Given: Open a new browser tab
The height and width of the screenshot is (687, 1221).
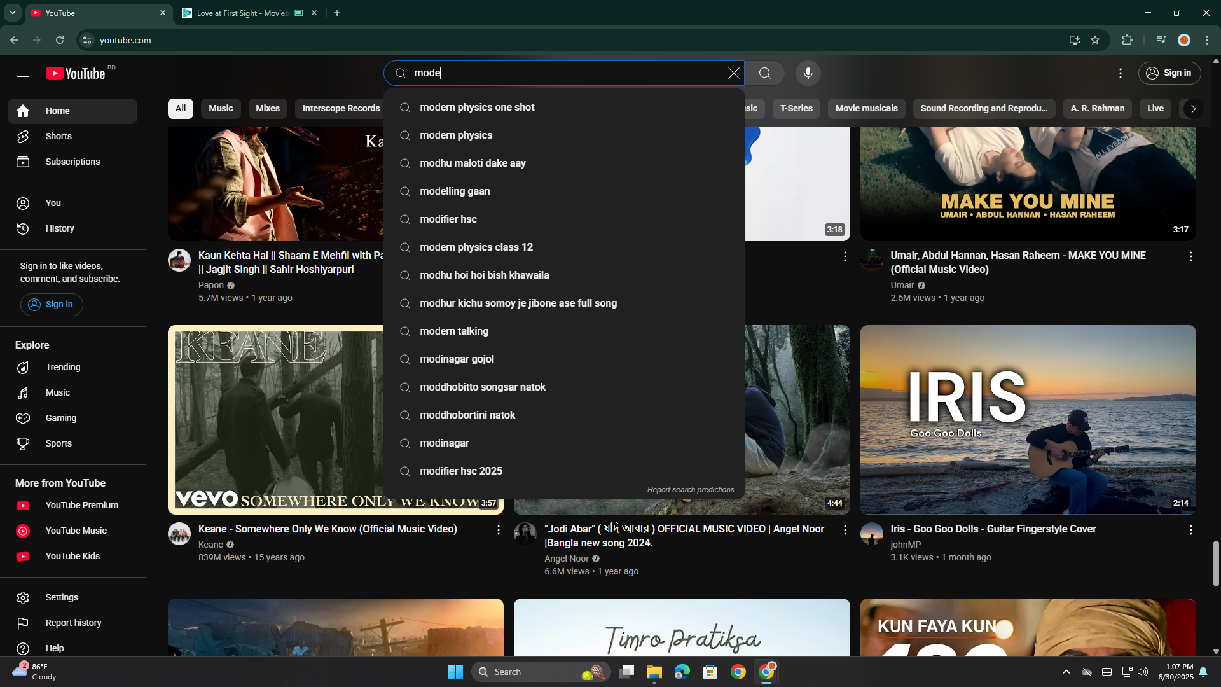Looking at the screenshot, I should pos(337,13).
